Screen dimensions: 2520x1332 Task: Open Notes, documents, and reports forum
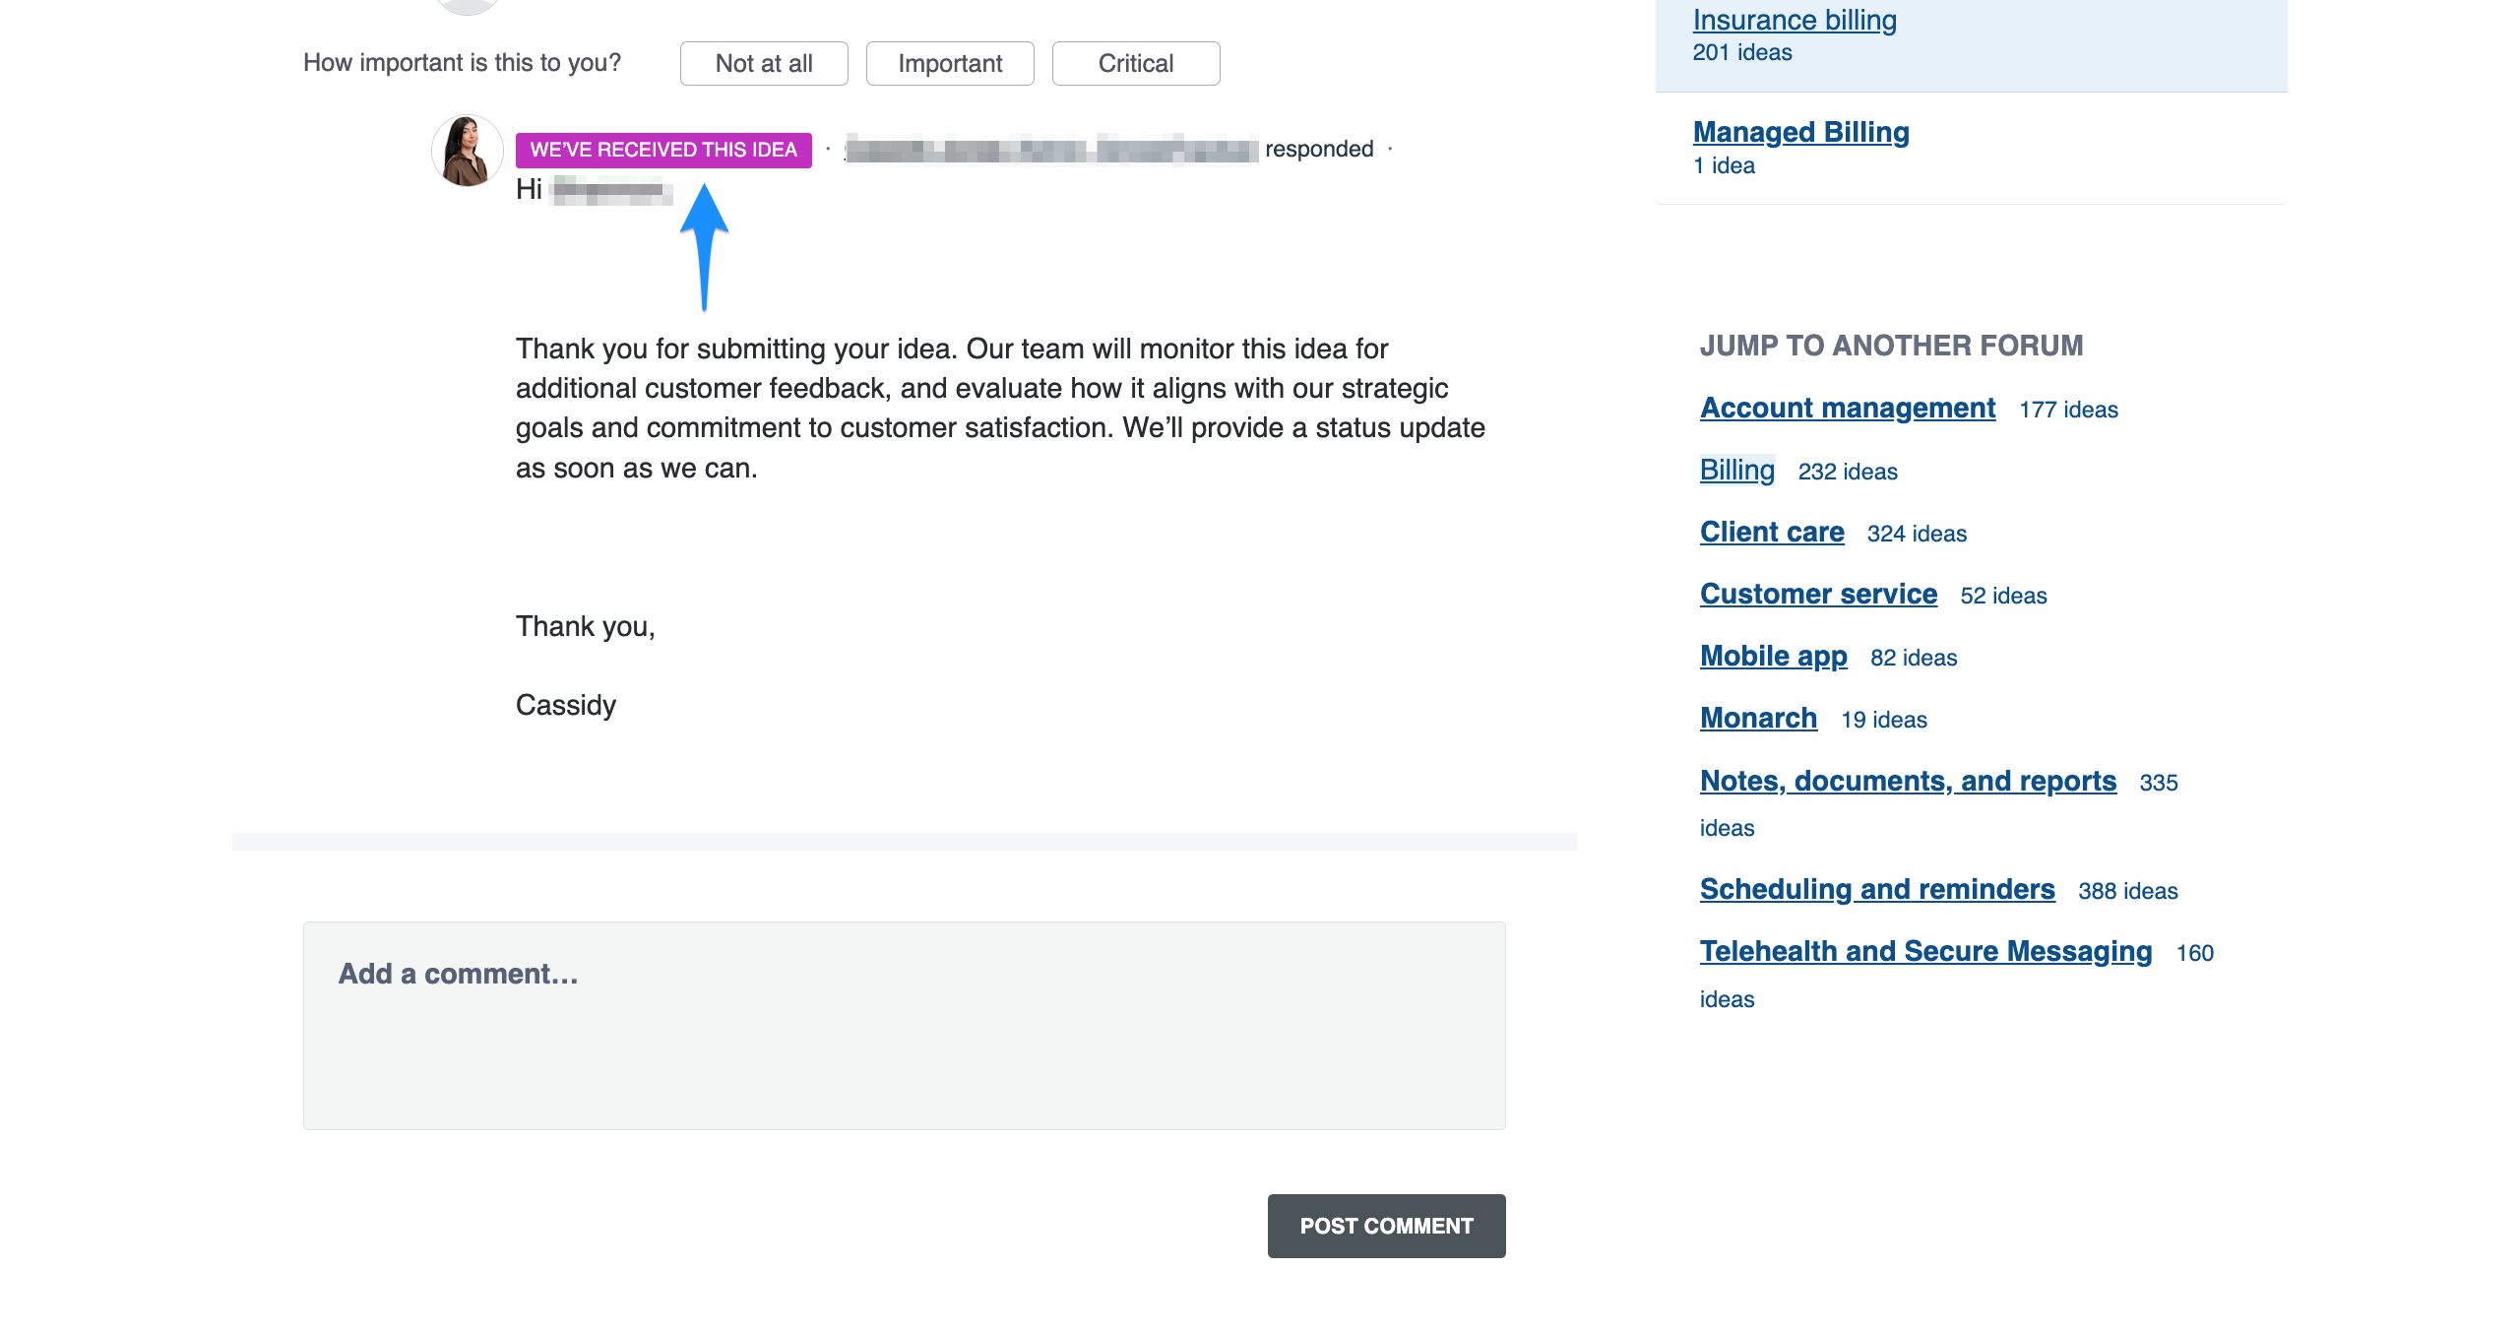pos(1908,781)
